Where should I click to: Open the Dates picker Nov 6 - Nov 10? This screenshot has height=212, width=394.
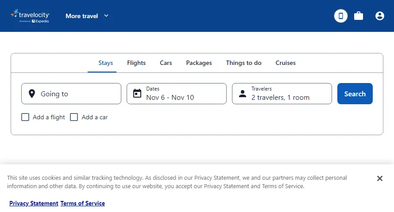click(176, 94)
